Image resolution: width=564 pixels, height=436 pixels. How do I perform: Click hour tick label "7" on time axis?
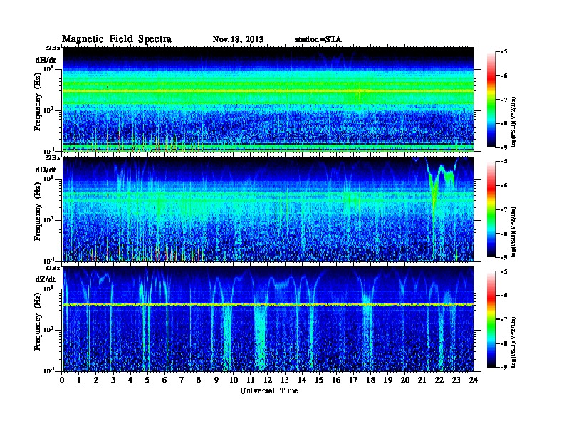182,380
